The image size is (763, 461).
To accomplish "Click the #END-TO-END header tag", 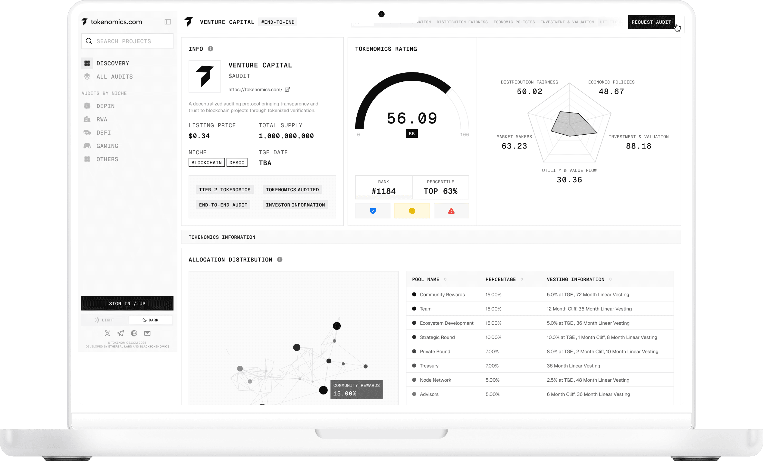I will pyautogui.click(x=278, y=22).
